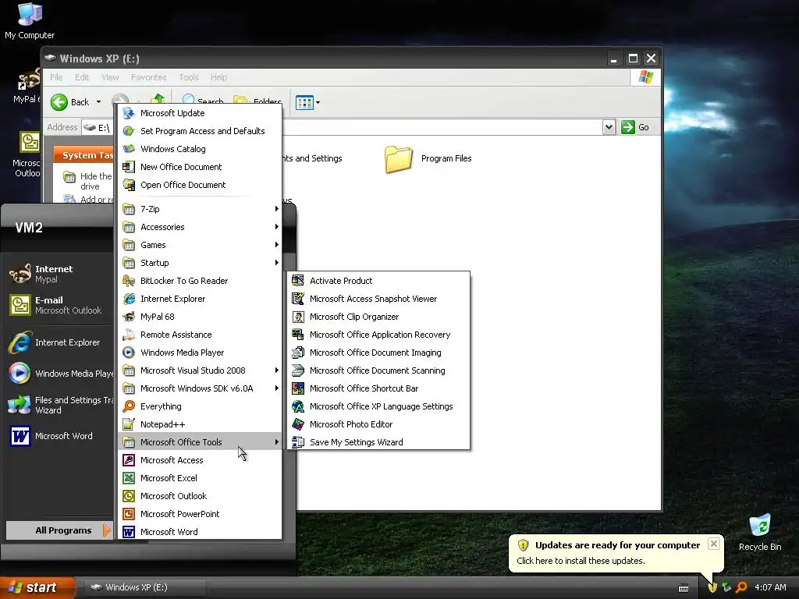799x599 pixels.
Task: Open Notepad++
Action: [200, 424]
